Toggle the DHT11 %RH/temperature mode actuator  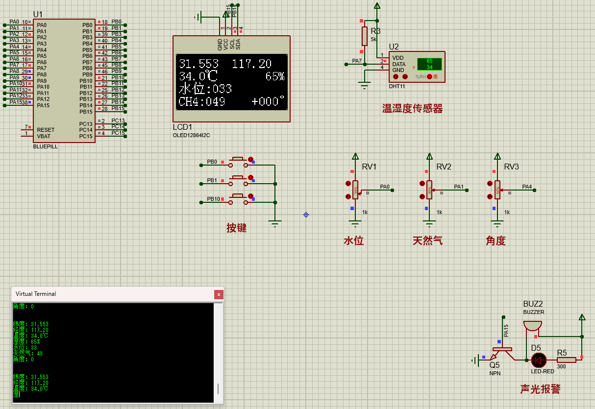click(x=430, y=77)
